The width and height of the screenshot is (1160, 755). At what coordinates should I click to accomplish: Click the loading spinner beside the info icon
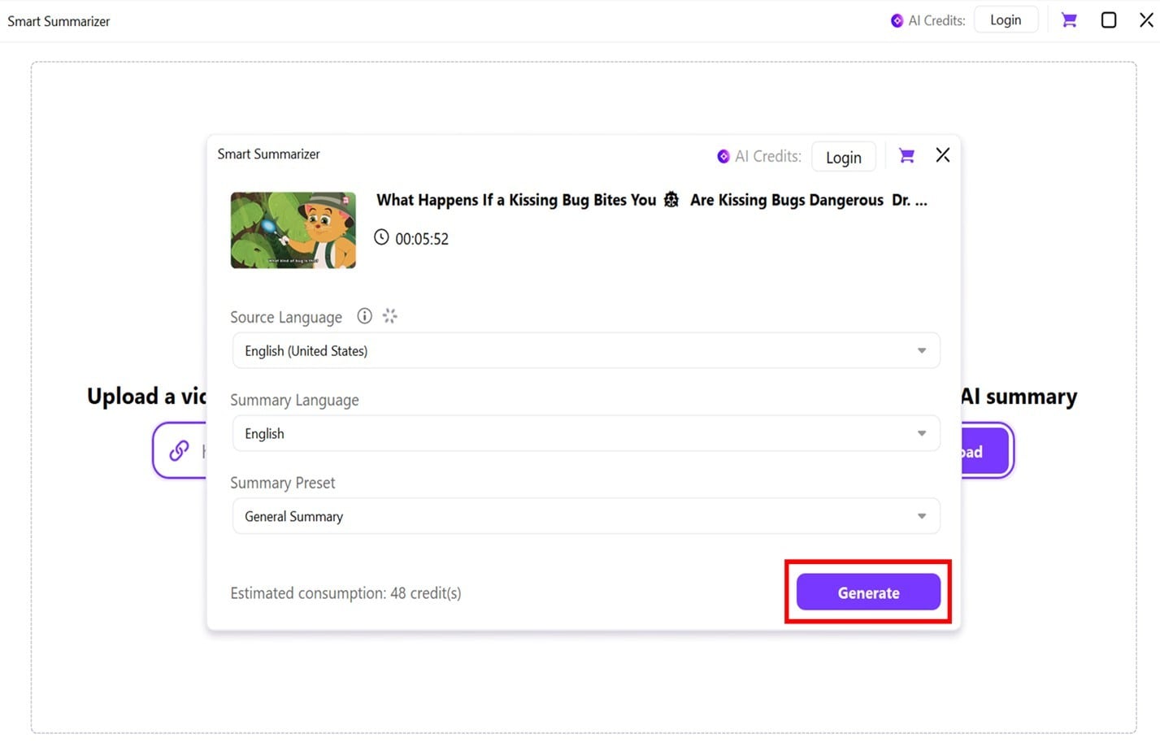[x=390, y=315]
